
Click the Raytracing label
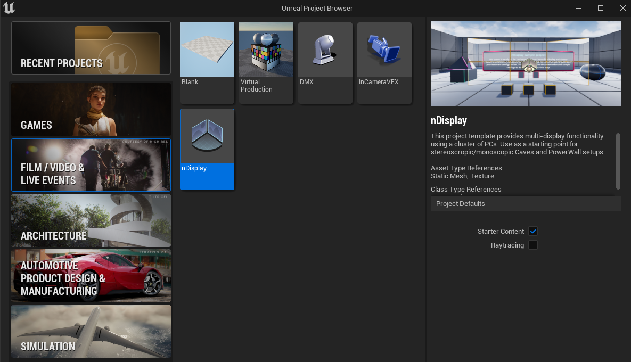(507, 245)
